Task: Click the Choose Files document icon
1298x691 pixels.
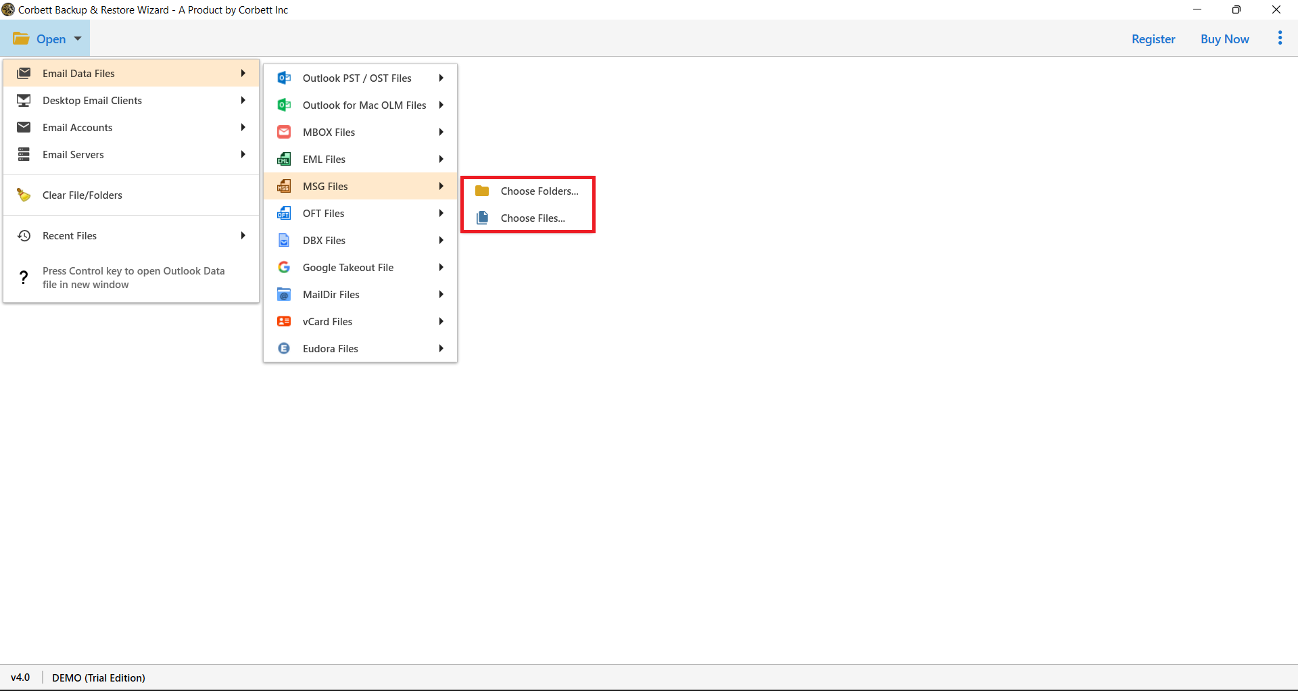Action: pos(482,218)
